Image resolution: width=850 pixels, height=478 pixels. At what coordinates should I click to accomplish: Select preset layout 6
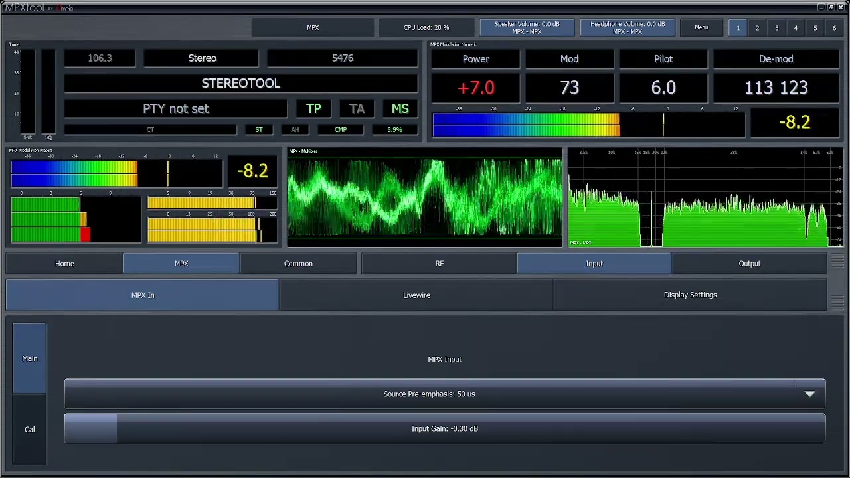click(834, 28)
